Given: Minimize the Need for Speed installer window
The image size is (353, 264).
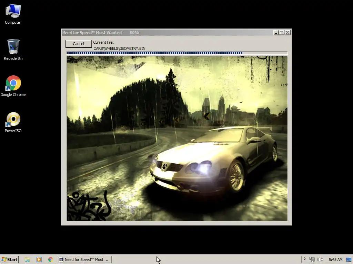Looking at the screenshot, I should 276,33.
